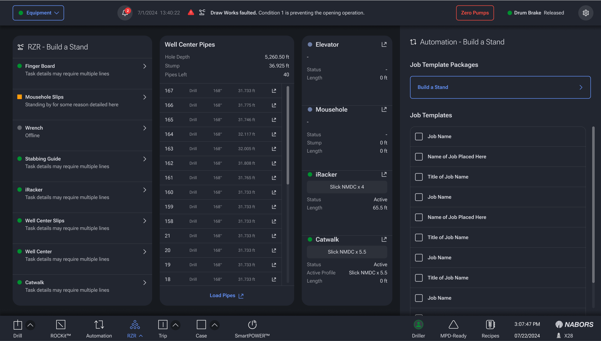Expand the Well Center Slips row
Viewport: 601px width, 341px height.
pos(82,228)
